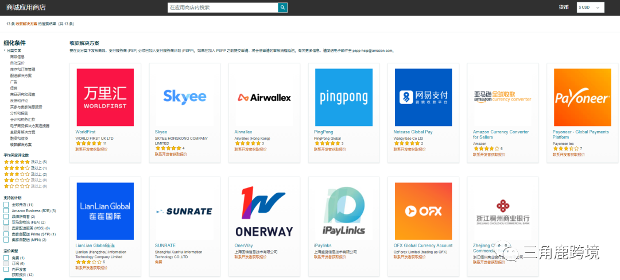Select the 商品信息 category
620x280 pixels.
tap(17, 57)
